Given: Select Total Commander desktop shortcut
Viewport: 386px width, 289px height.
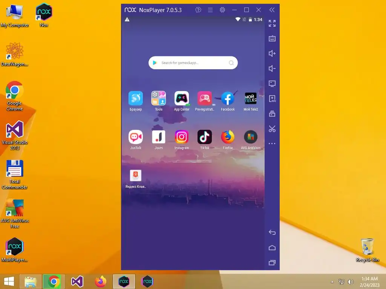Looking at the screenshot, I should (x=15, y=175).
